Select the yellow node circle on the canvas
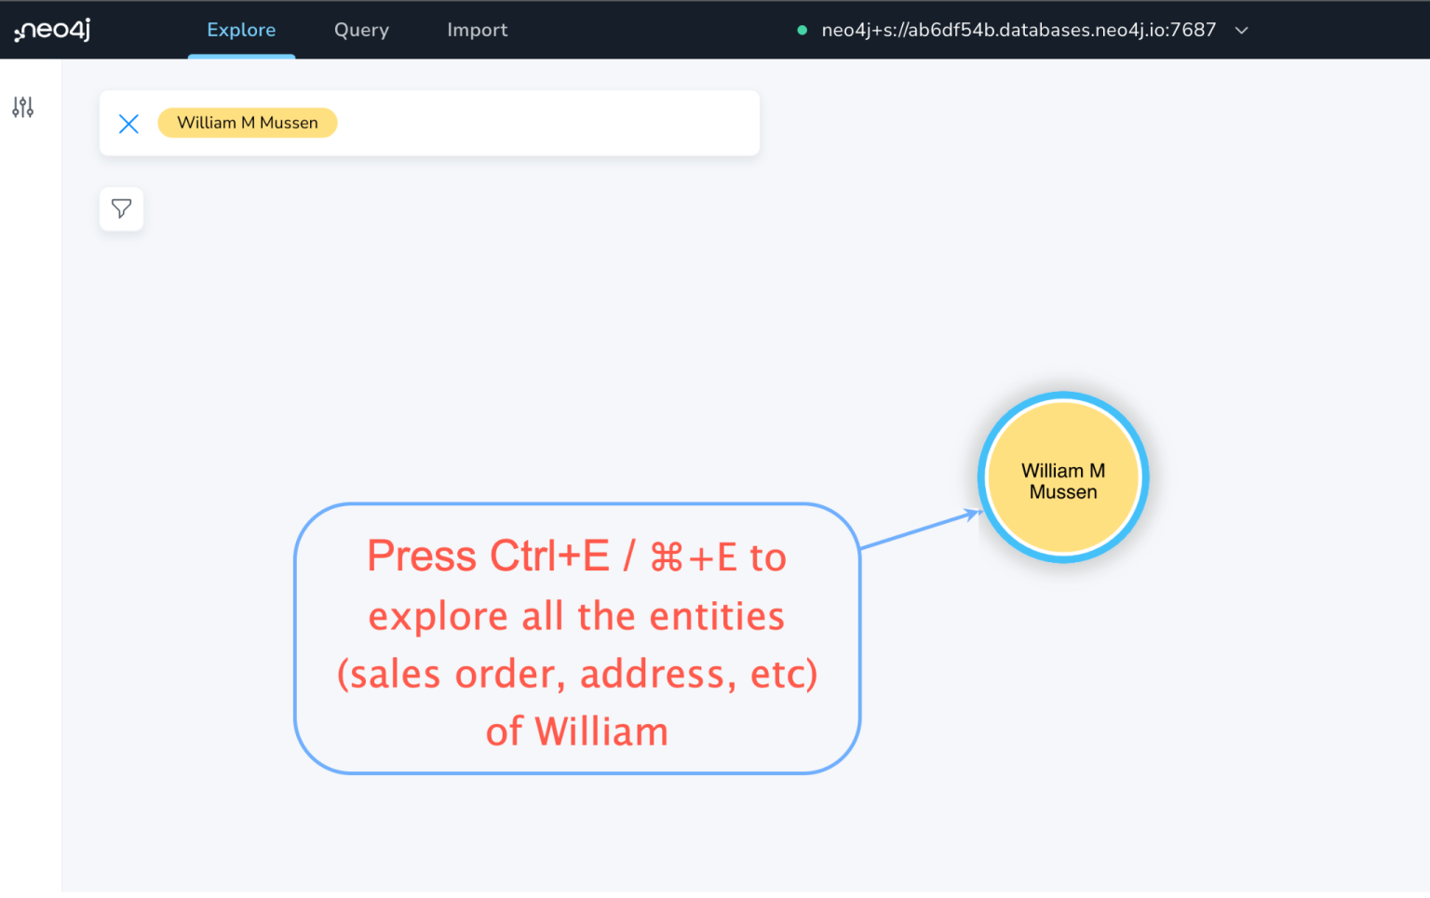 pos(1063,477)
